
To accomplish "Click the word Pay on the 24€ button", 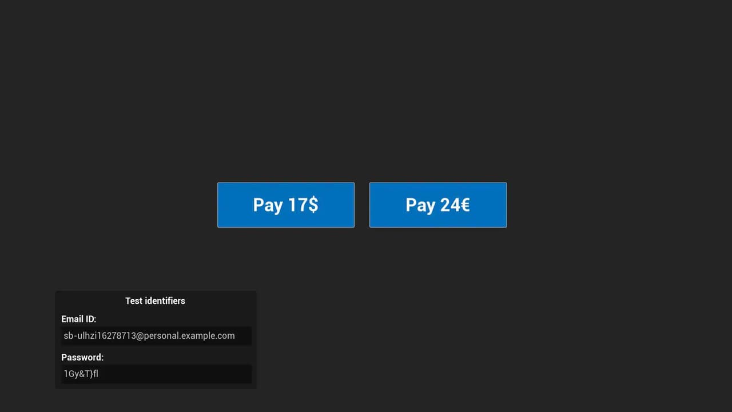I will tap(420, 205).
